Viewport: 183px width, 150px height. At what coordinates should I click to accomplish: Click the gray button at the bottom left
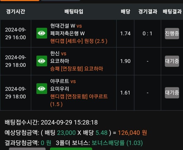(27, 149)
